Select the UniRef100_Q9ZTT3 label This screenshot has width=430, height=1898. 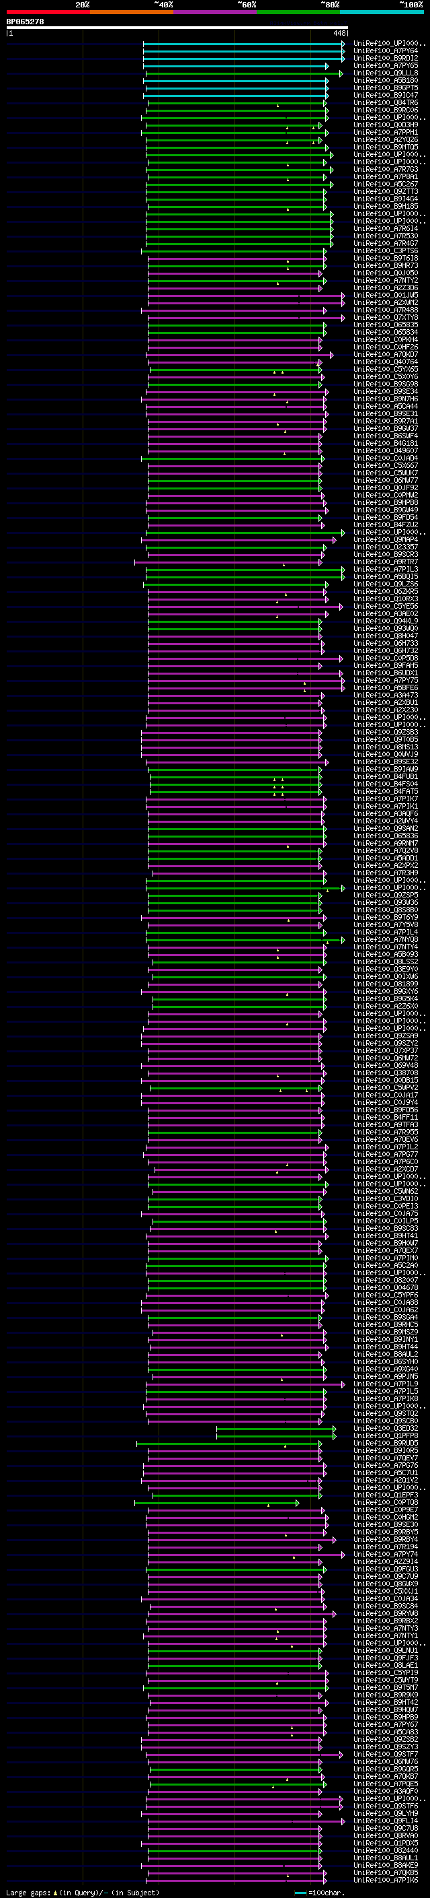tap(386, 192)
